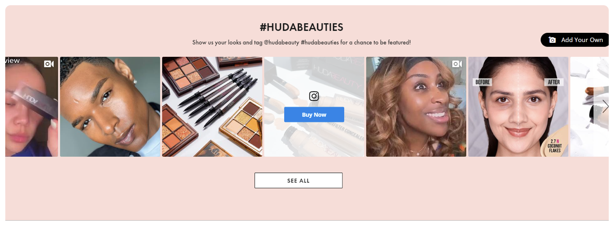The height and width of the screenshot is (228, 614).
Task: Click the video camera icon on the first thumbnail
Action: click(x=49, y=64)
